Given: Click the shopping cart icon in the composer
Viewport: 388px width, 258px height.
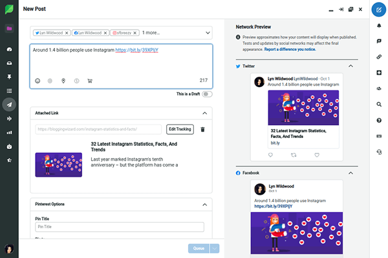Looking at the screenshot, I should [x=89, y=81].
